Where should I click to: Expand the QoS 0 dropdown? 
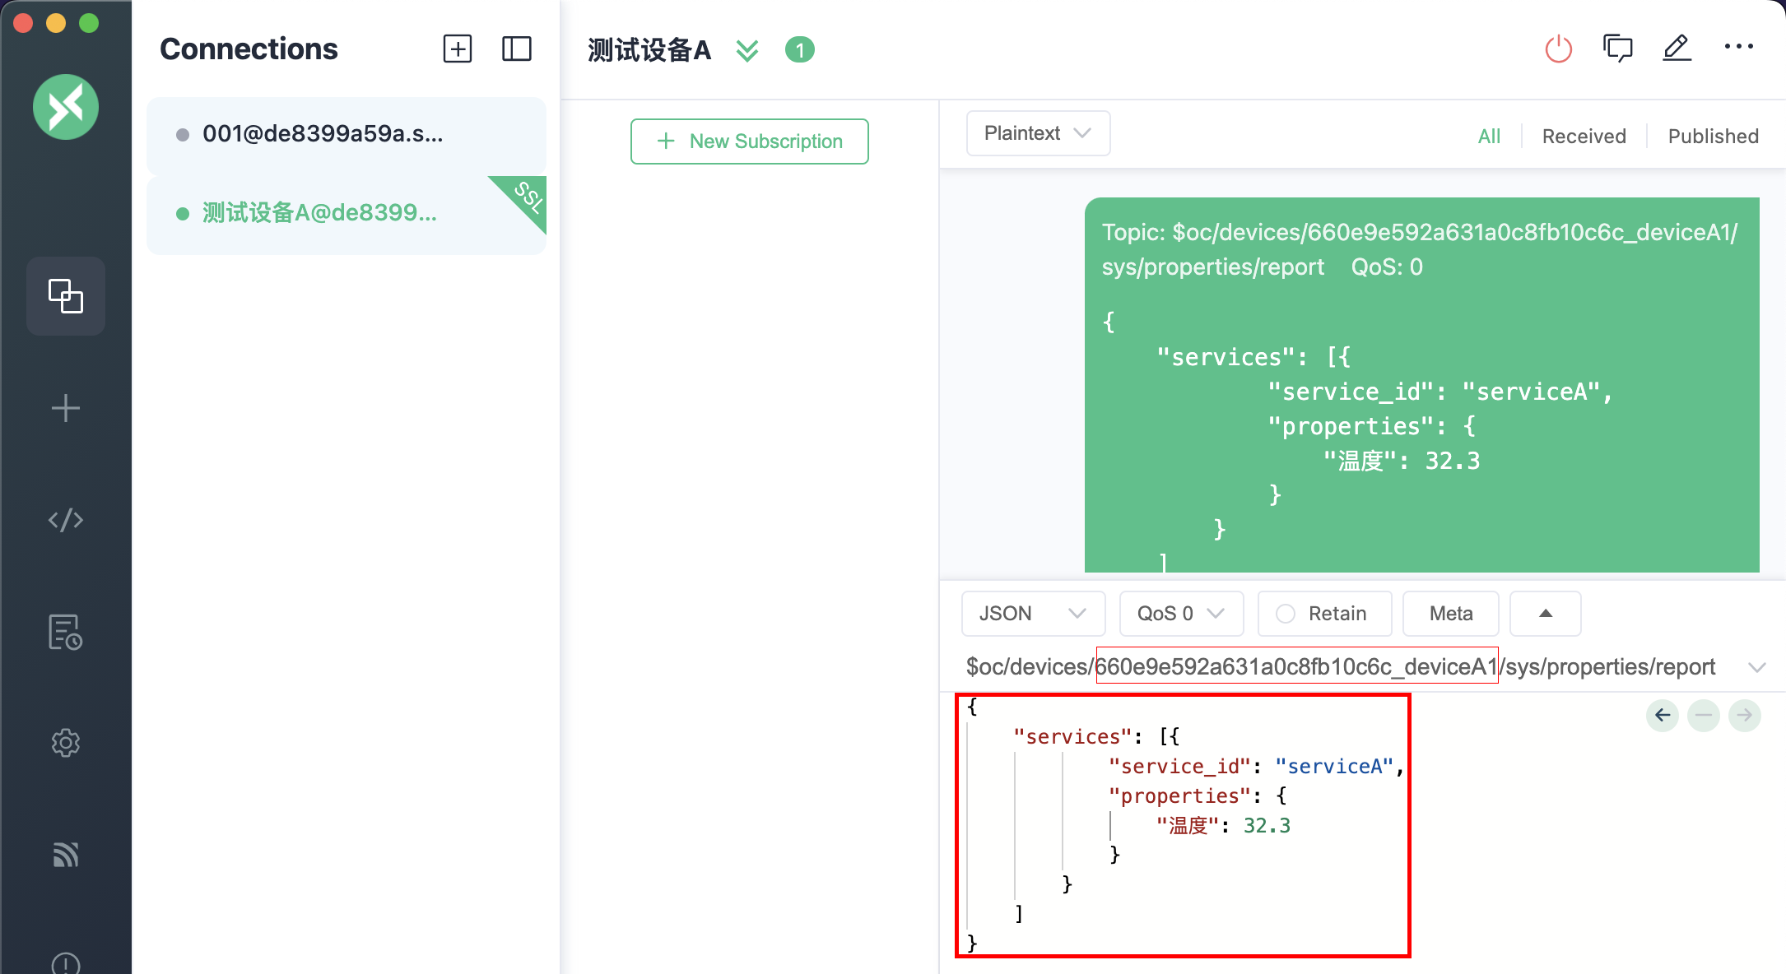pyautogui.click(x=1180, y=614)
